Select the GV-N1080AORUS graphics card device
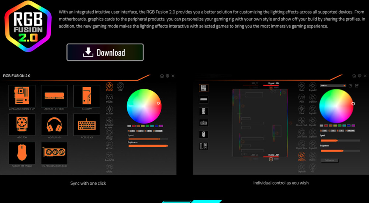This screenshot has height=203, width=369. click(x=54, y=153)
